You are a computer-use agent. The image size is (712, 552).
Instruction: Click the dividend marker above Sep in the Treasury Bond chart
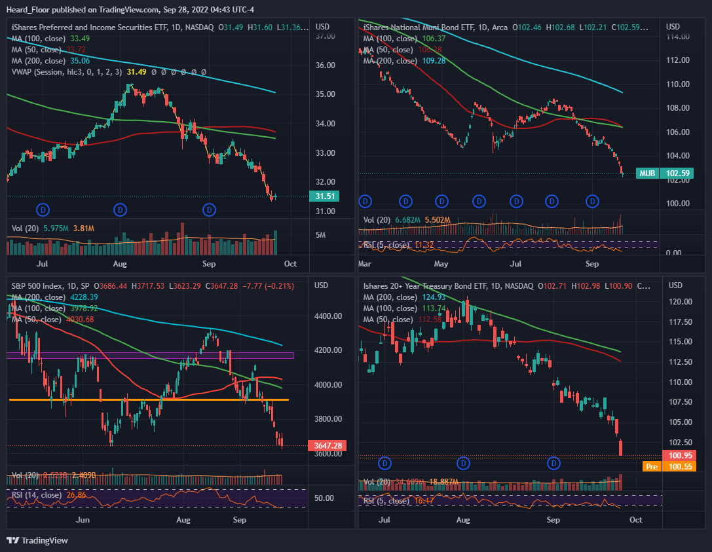[553, 464]
